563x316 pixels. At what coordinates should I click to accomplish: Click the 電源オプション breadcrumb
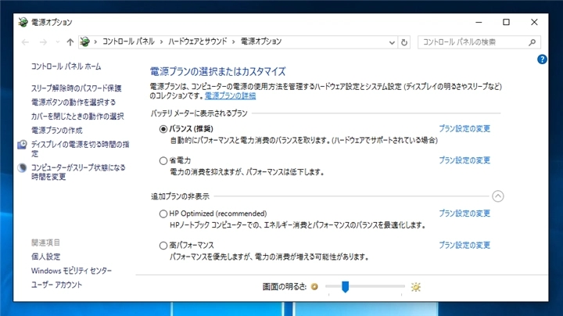pyautogui.click(x=261, y=41)
